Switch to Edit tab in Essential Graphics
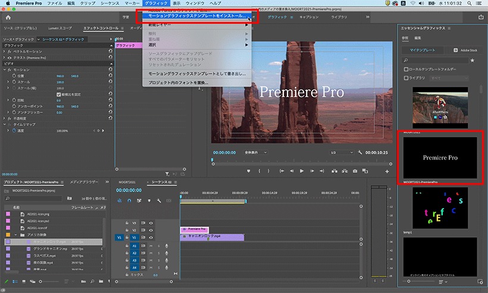Viewport: 488px width, 293px height. [418, 38]
